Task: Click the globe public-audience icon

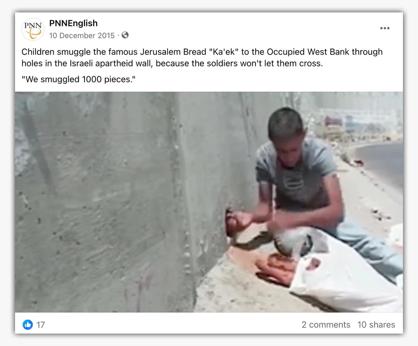Action: tap(125, 35)
